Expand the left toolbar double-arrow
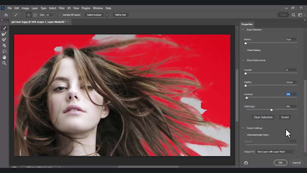 pos(2,20)
